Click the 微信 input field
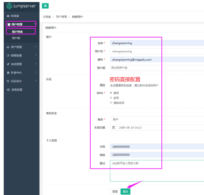 pos(157,155)
